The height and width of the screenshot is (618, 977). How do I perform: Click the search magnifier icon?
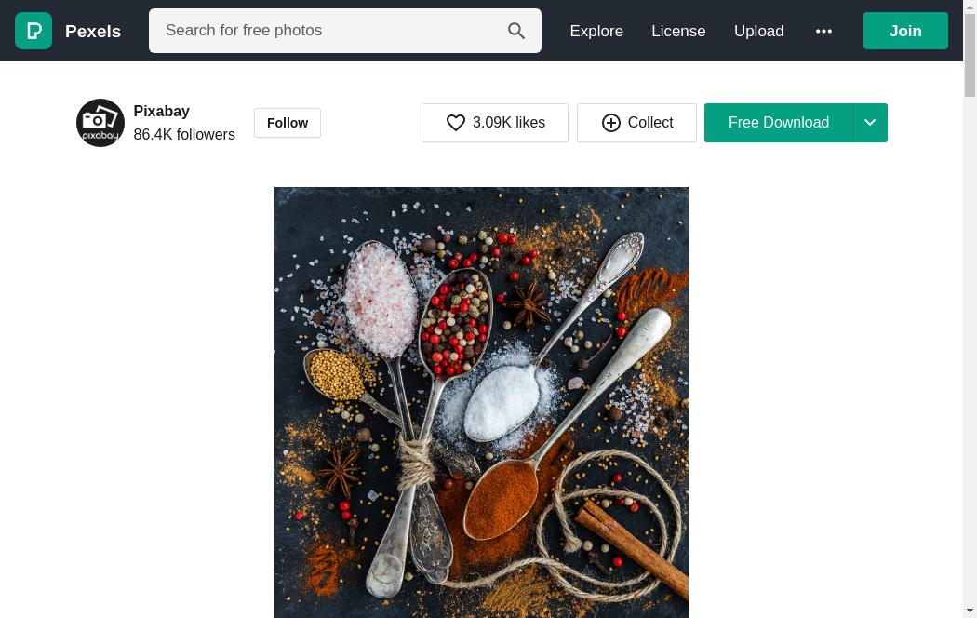pos(516,31)
